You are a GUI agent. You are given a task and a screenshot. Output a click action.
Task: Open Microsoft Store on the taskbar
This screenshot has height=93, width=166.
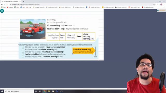pos(53,91)
